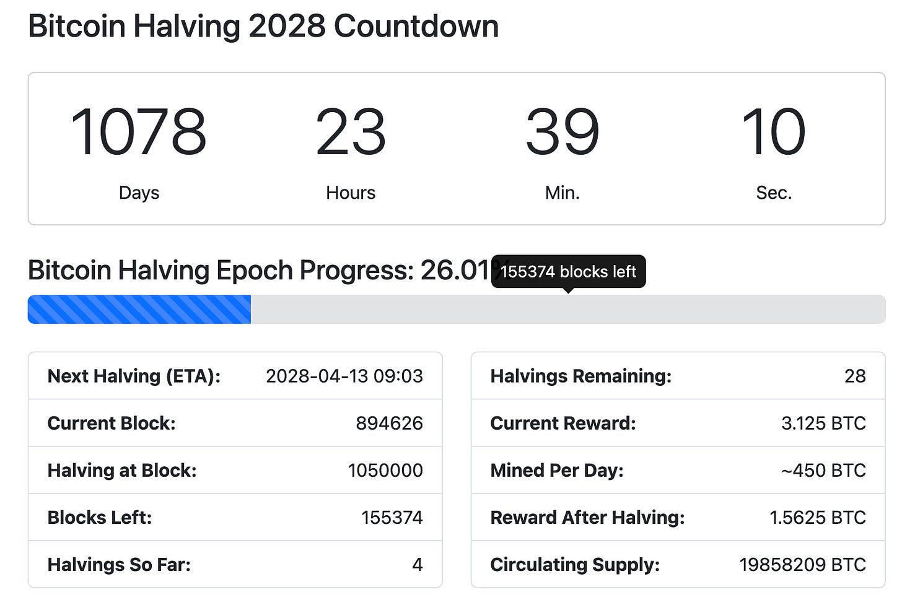This screenshot has height=605, width=902.
Task: Click the Halvings So Far row
Action: pyautogui.click(x=235, y=564)
